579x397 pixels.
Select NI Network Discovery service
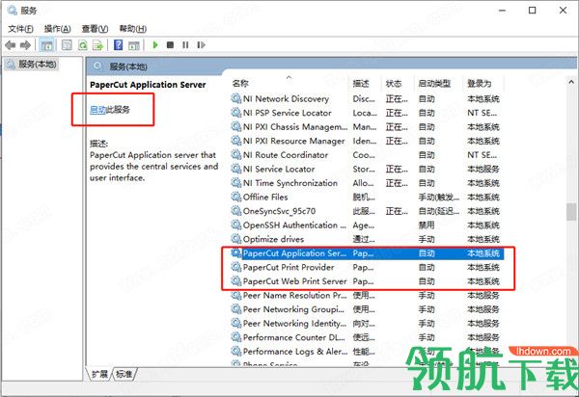click(366, 99)
